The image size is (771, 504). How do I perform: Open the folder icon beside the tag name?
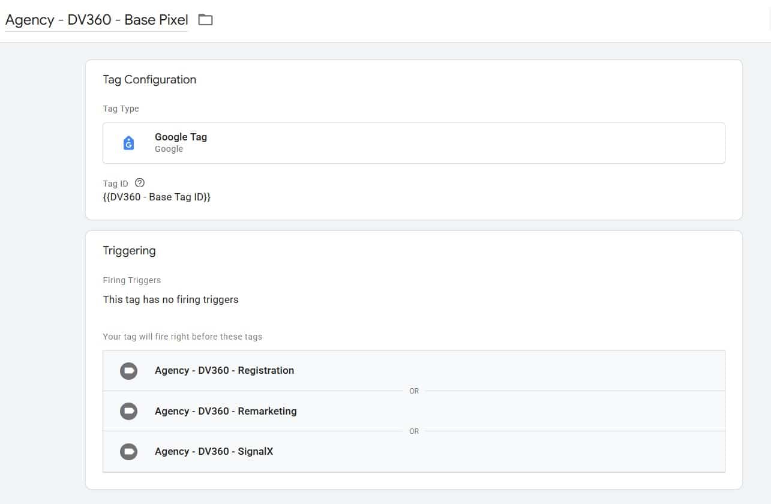coord(206,19)
